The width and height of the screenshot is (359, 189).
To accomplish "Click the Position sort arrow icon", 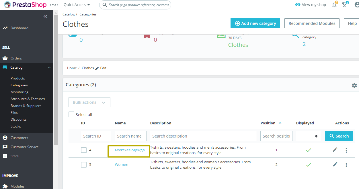I will (280, 123).
